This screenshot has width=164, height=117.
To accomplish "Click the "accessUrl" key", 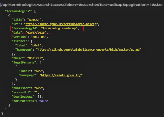I will coord(21,93).
